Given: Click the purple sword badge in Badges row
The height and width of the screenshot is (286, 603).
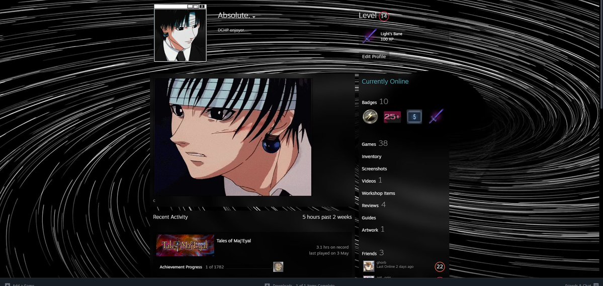Looking at the screenshot, I should coord(436,116).
